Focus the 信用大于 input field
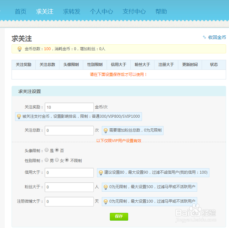This screenshot has height=228, width=229. click(69, 173)
